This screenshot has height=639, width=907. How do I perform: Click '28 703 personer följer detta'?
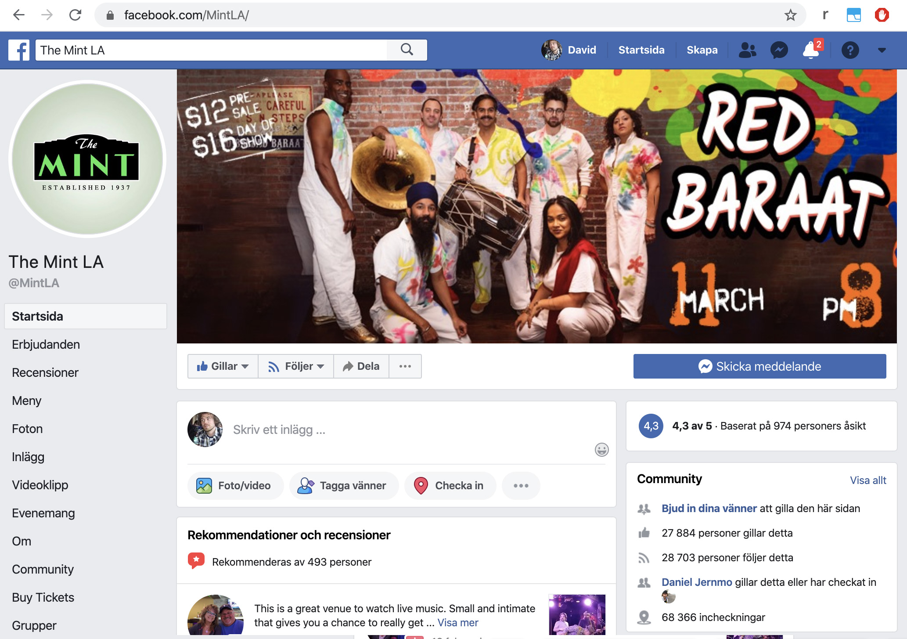727,557
